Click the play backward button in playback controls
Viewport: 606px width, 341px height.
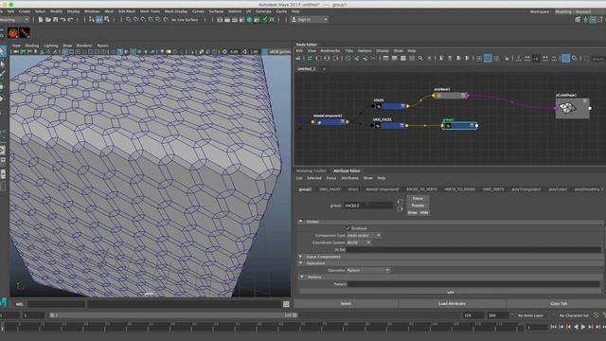[x=576, y=327]
